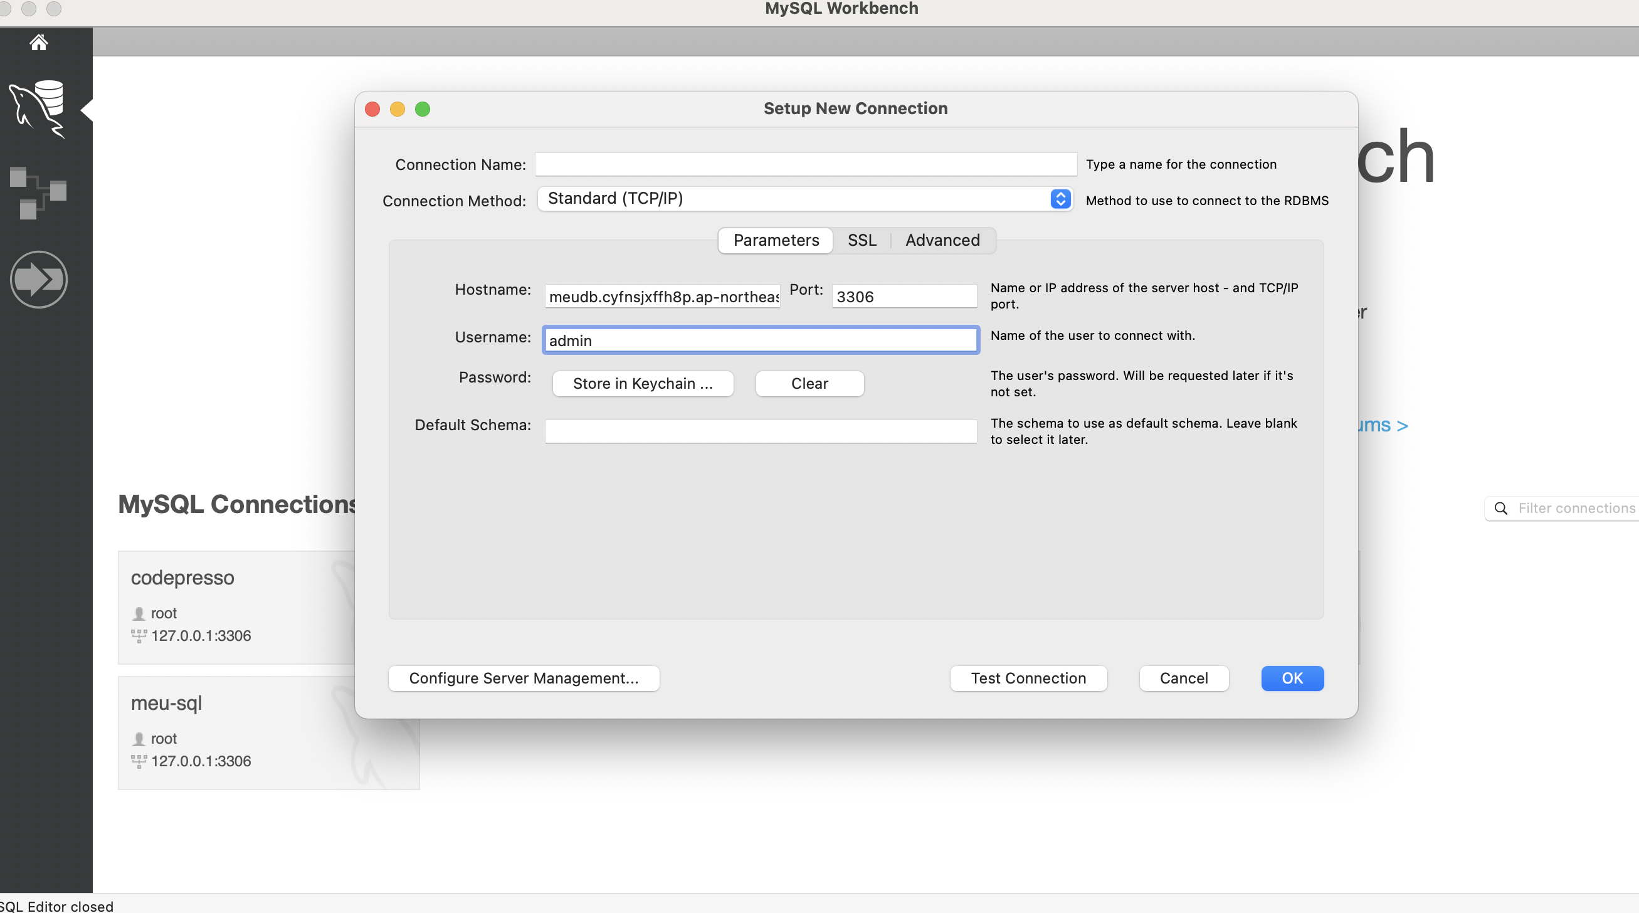Switch to the Advanced tab

pos(942,241)
